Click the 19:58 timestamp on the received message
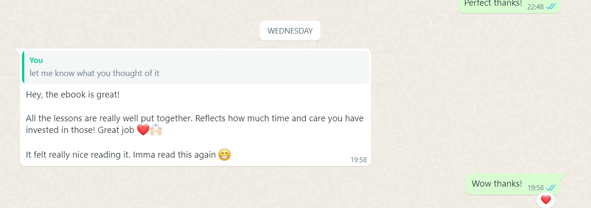This screenshot has height=208, width=591. tap(358, 160)
